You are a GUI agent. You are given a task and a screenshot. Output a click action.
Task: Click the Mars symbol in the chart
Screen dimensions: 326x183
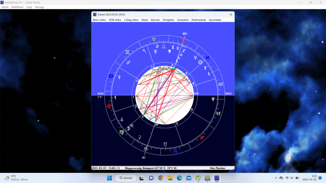point(128,63)
